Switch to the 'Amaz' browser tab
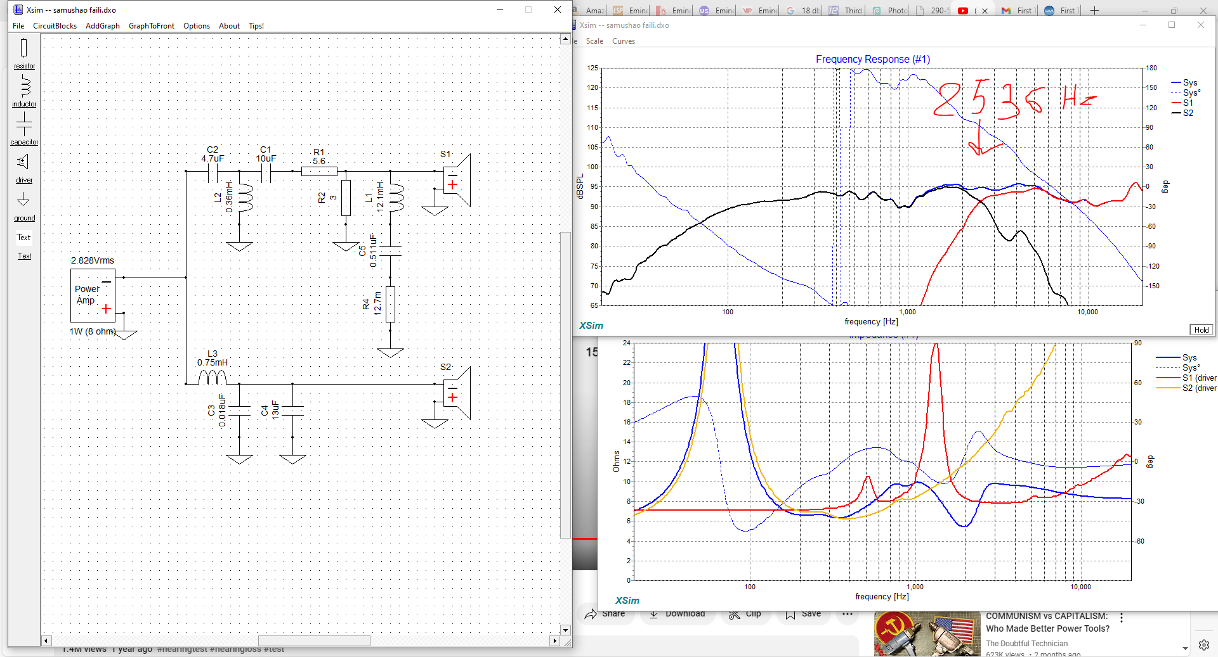The image size is (1218, 657). 590,10
